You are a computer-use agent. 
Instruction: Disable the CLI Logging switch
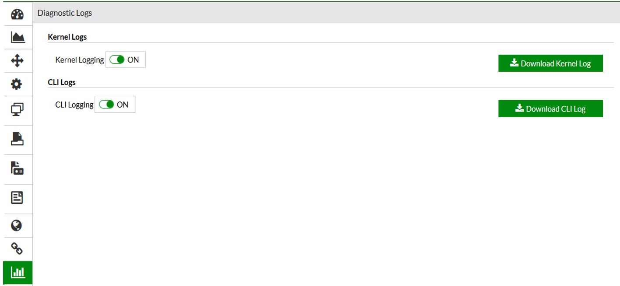106,105
